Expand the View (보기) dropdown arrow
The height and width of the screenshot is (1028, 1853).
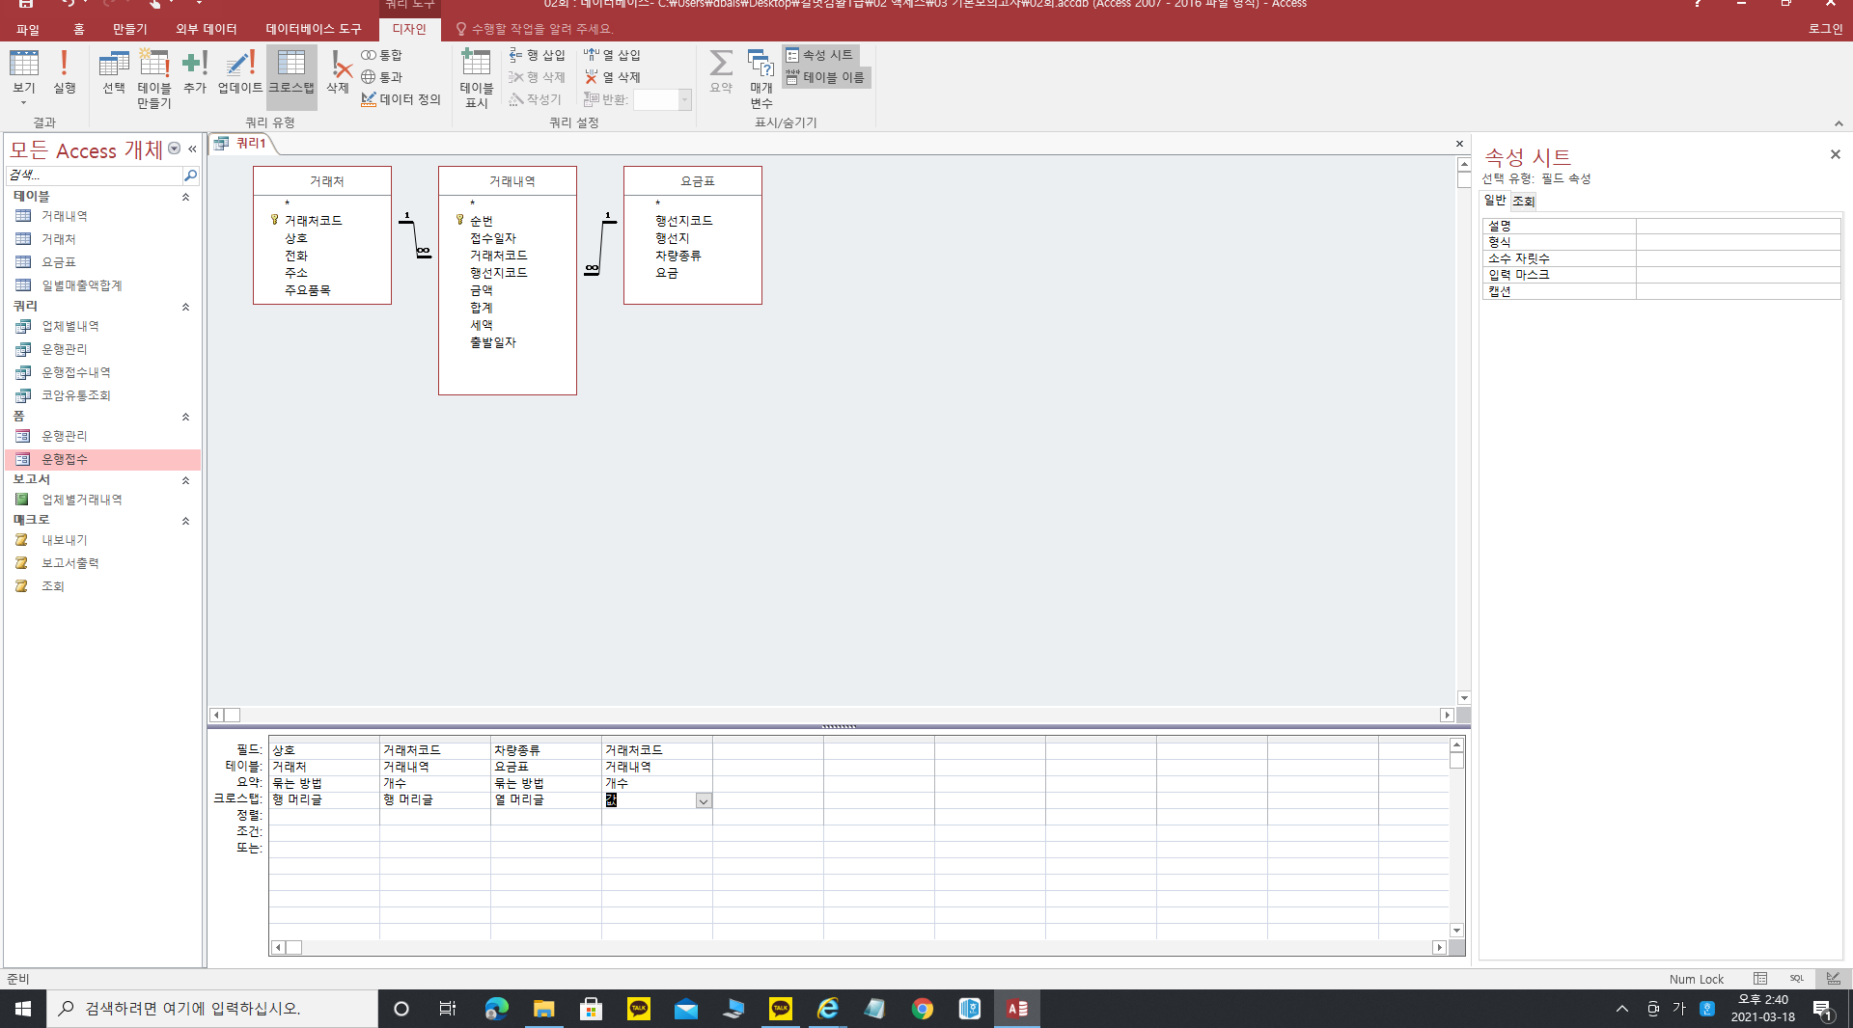tap(24, 102)
